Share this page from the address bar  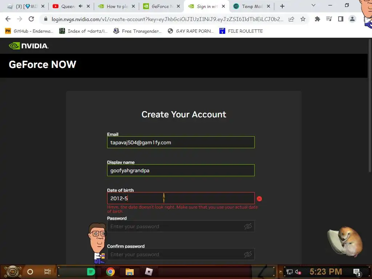pyautogui.click(x=291, y=19)
